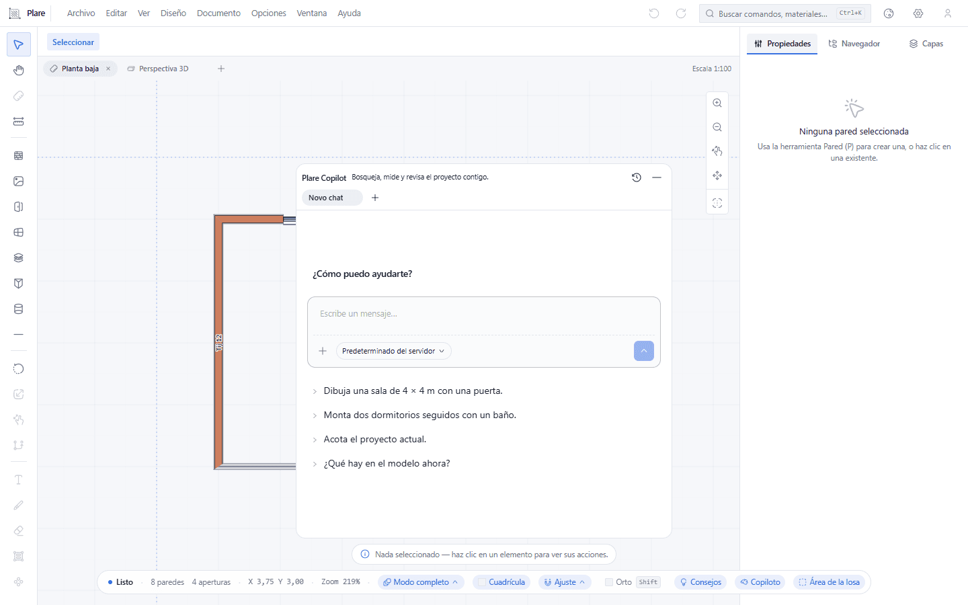This screenshot has height=605, width=968.
Task: Click the image insert tool
Action: 19,181
